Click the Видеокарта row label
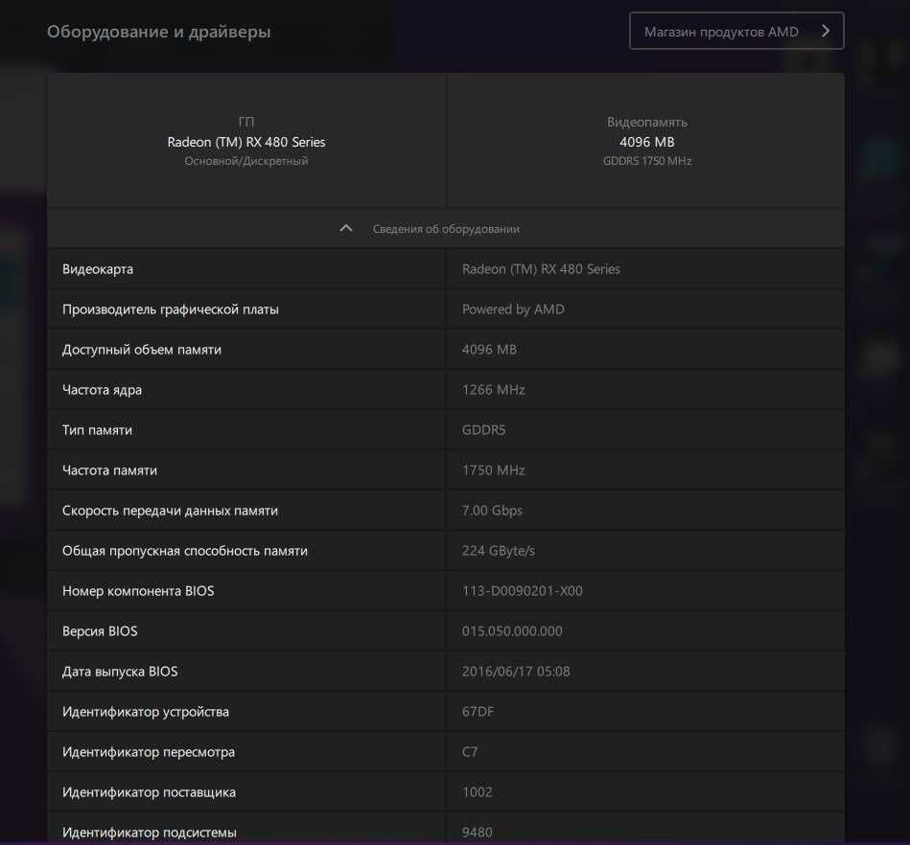 click(x=98, y=269)
